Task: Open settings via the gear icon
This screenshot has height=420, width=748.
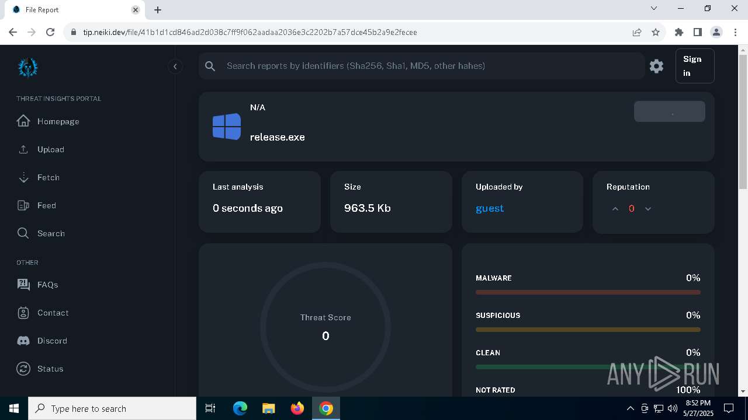Action: click(x=656, y=66)
